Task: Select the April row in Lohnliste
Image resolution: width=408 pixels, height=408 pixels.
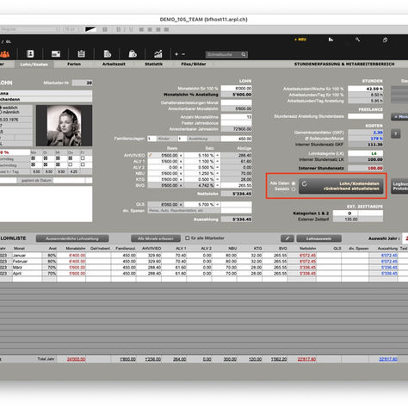Action: tap(204, 273)
